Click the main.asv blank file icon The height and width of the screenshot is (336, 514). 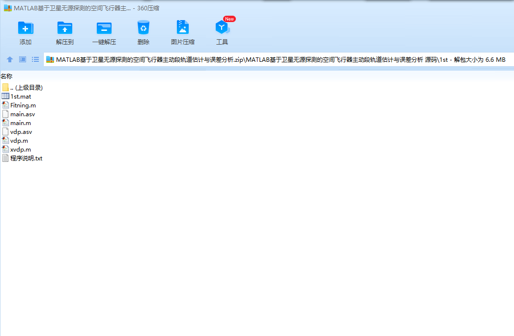click(5, 114)
